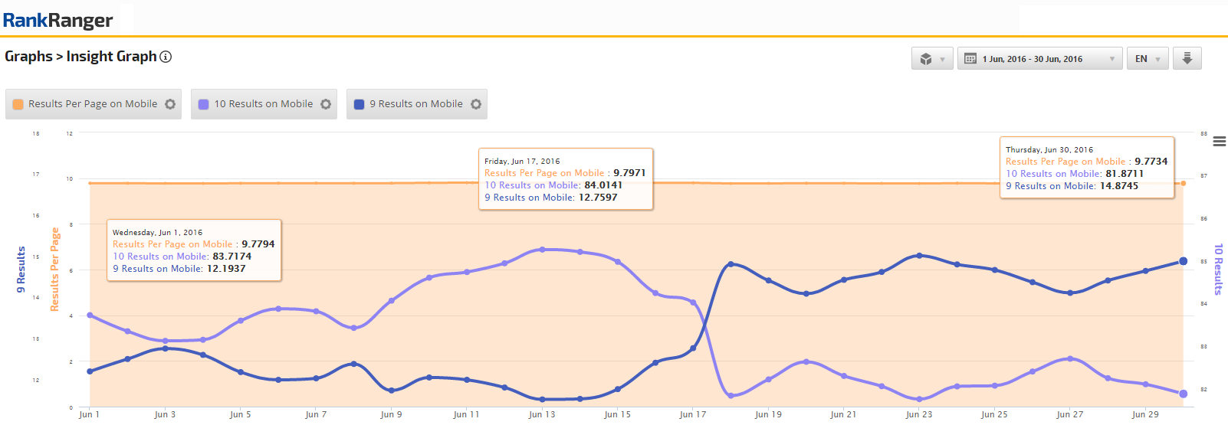Click the Jun 30 orange Results Per Page point
Viewport: 1228px width, 425px height.
[1184, 183]
